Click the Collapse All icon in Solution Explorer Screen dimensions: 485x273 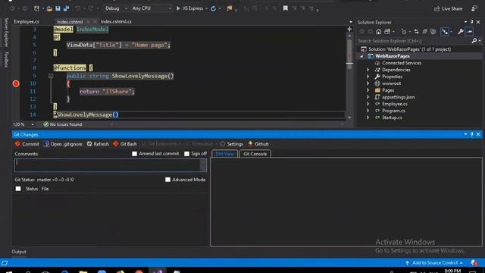tap(425, 32)
